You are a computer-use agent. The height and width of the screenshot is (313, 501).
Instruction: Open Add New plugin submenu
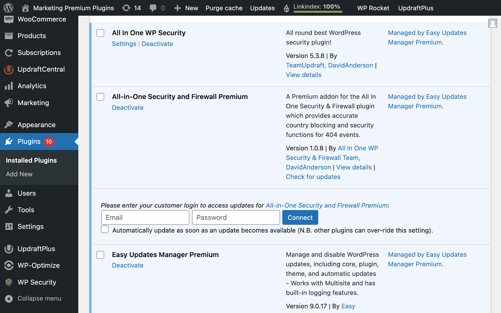pos(19,174)
